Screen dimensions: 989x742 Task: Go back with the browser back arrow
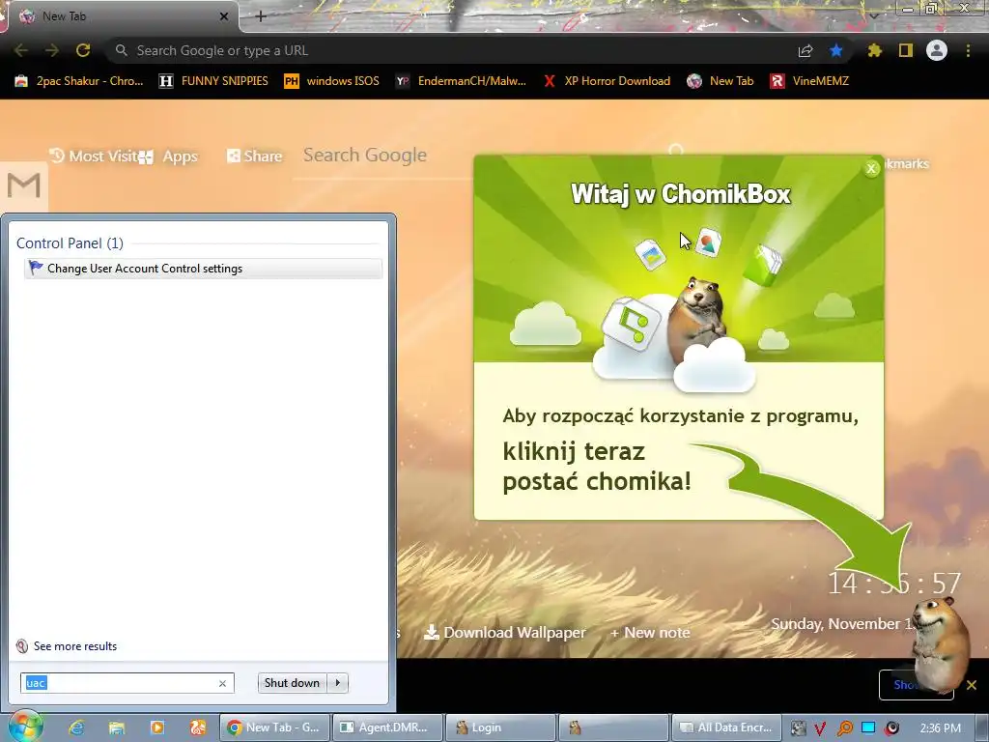[x=20, y=50]
